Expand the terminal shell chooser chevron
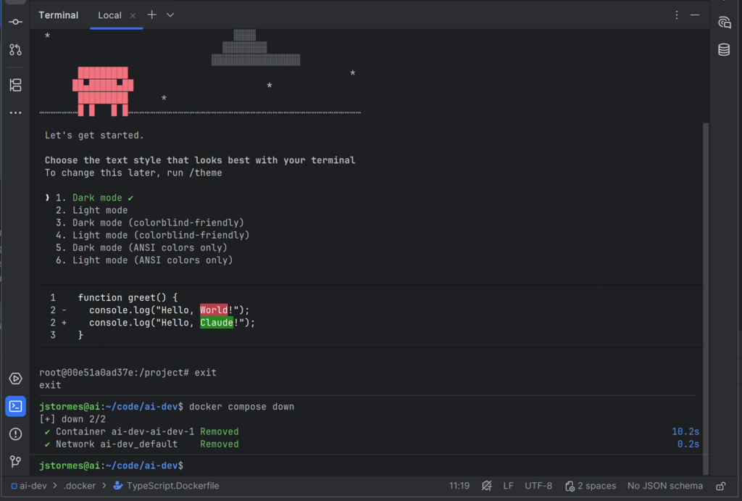The image size is (742, 501). pyautogui.click(x=170, y=15)
